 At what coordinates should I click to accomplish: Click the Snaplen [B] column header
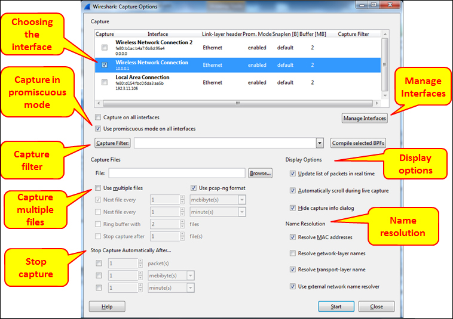pyautogui.click(x=286, y=34)
